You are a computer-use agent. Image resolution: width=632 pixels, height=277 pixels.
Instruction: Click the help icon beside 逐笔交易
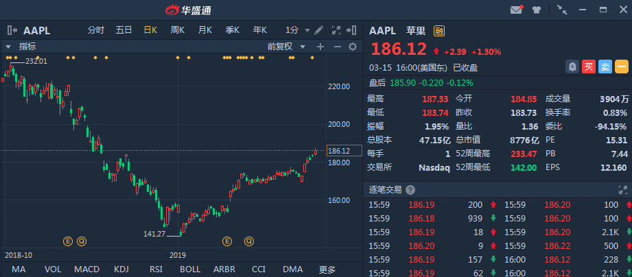410,190
